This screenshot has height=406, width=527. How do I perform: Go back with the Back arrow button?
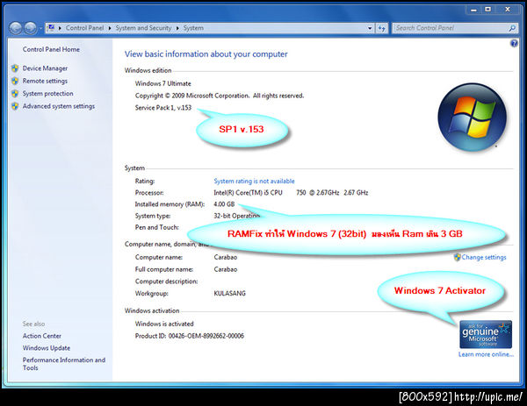(x=16, y=28)
